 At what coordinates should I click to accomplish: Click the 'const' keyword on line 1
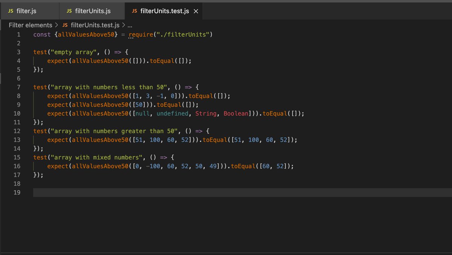[42, 35]
